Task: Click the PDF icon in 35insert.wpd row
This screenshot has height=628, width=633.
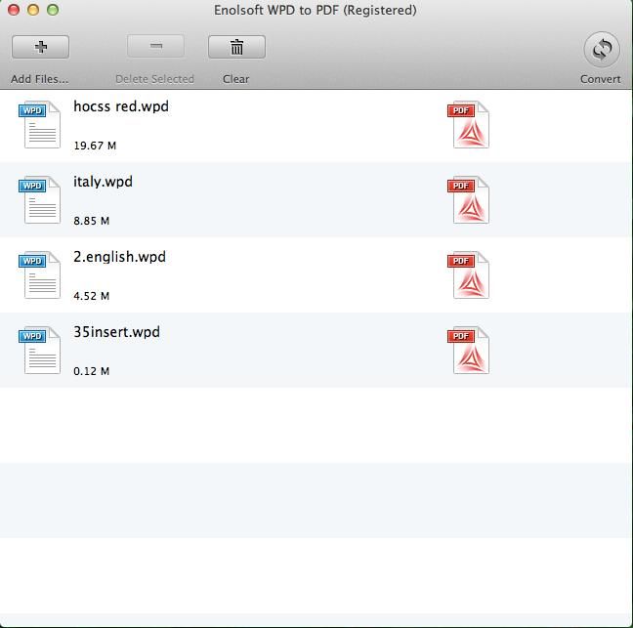Action: click(x=468, y=350)
